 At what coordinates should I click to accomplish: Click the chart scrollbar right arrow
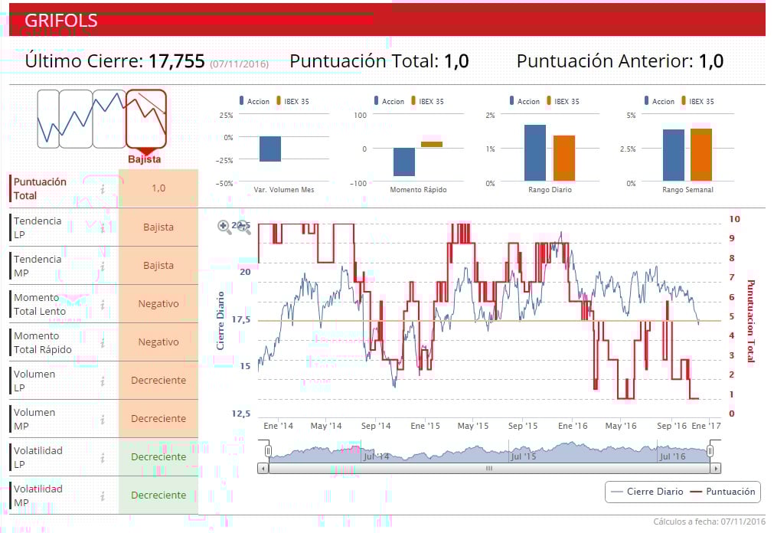[x=716, y=468]
